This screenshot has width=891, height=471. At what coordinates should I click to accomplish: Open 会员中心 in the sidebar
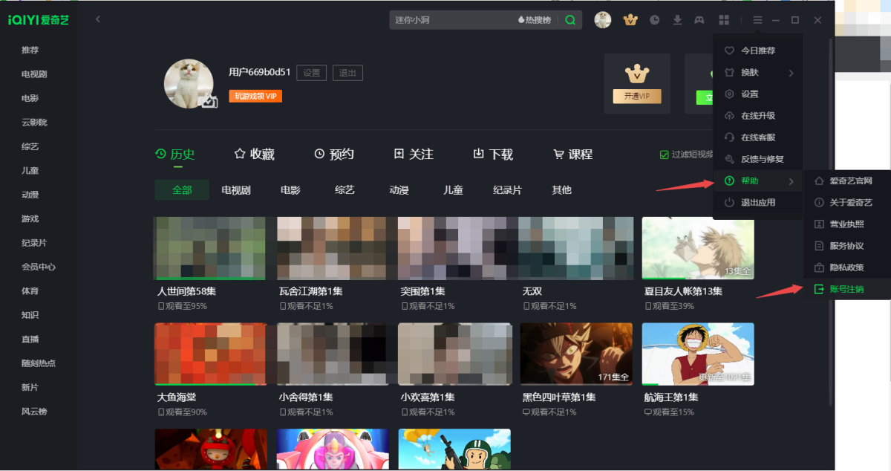click(39, 267)
